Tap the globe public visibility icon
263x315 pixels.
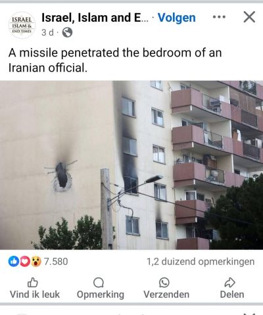(67, 32)
